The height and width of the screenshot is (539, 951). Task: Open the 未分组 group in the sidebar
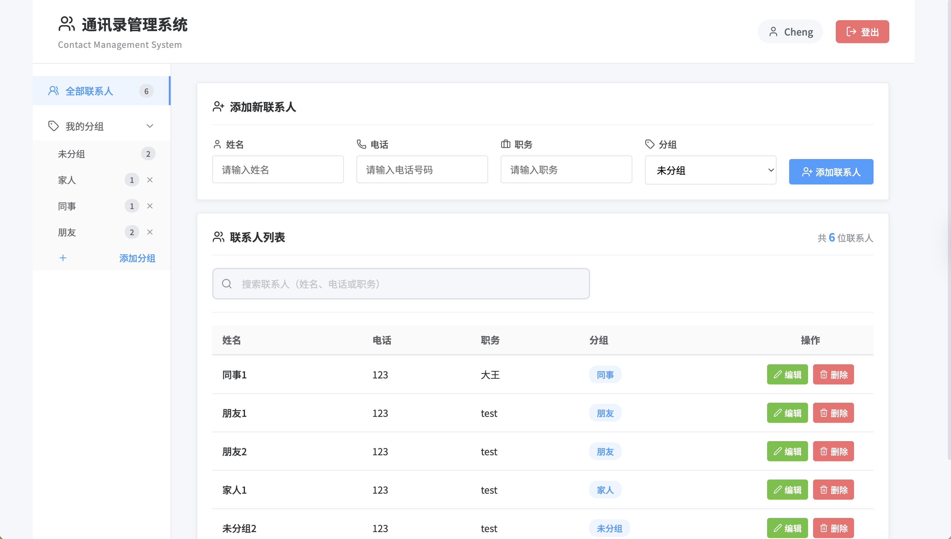pos(71,154)
